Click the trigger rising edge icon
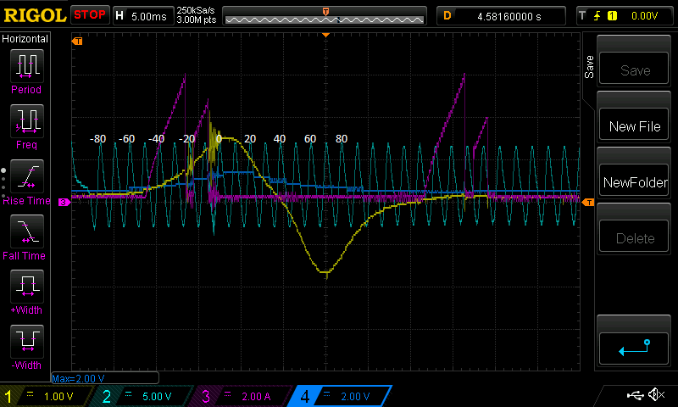678x407 pixels. coord(597,16)
